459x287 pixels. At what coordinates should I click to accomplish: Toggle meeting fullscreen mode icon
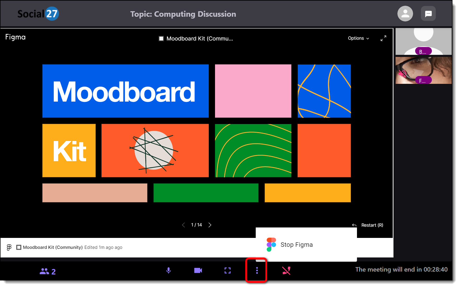228,271
